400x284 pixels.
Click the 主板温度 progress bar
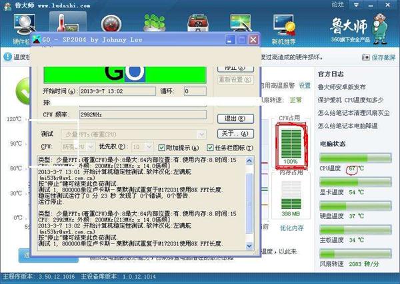[x=355, y=229]
